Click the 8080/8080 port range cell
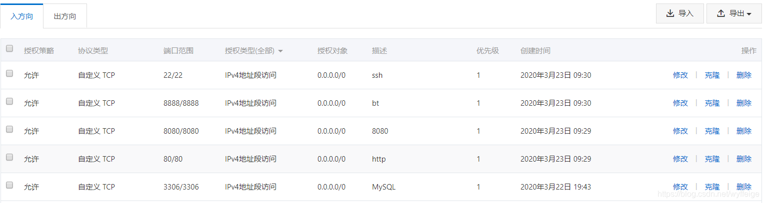Viewport: 764px width, 203px height. [x=181, y=131]
